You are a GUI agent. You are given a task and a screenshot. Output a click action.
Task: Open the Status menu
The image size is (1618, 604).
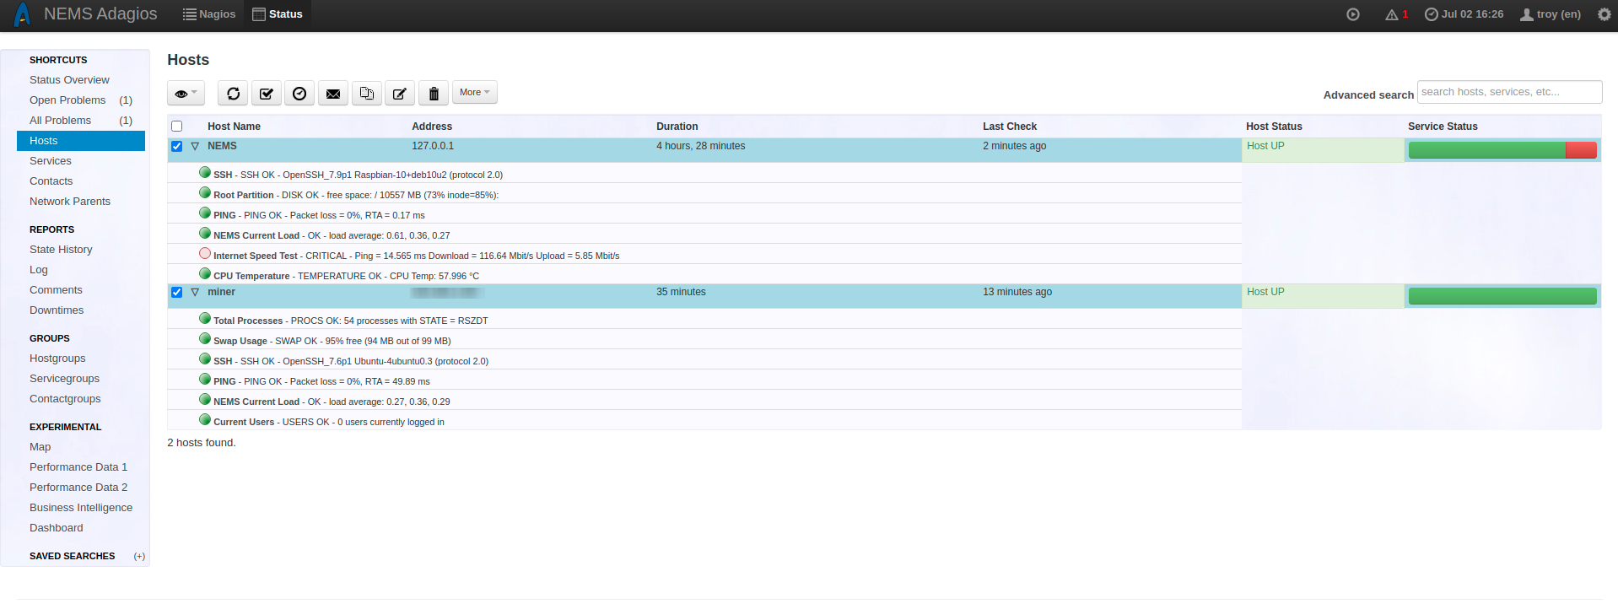click(x=278, y=14)
